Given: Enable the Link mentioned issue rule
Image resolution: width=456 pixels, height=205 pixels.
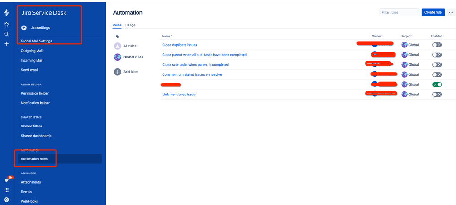Looking at the screenshot, I should click(x=437, y=94).
